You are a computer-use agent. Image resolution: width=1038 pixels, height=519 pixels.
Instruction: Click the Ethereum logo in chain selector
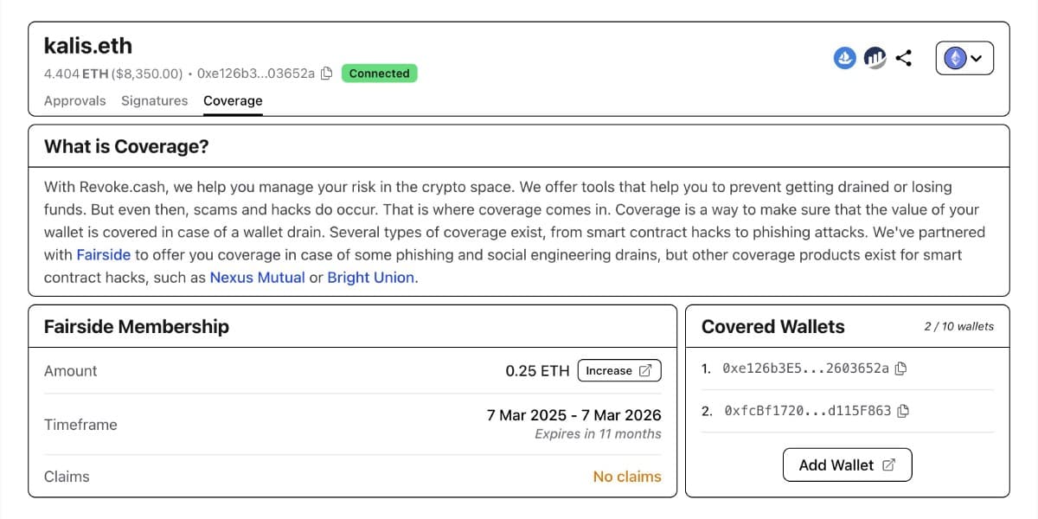point(955,58)
